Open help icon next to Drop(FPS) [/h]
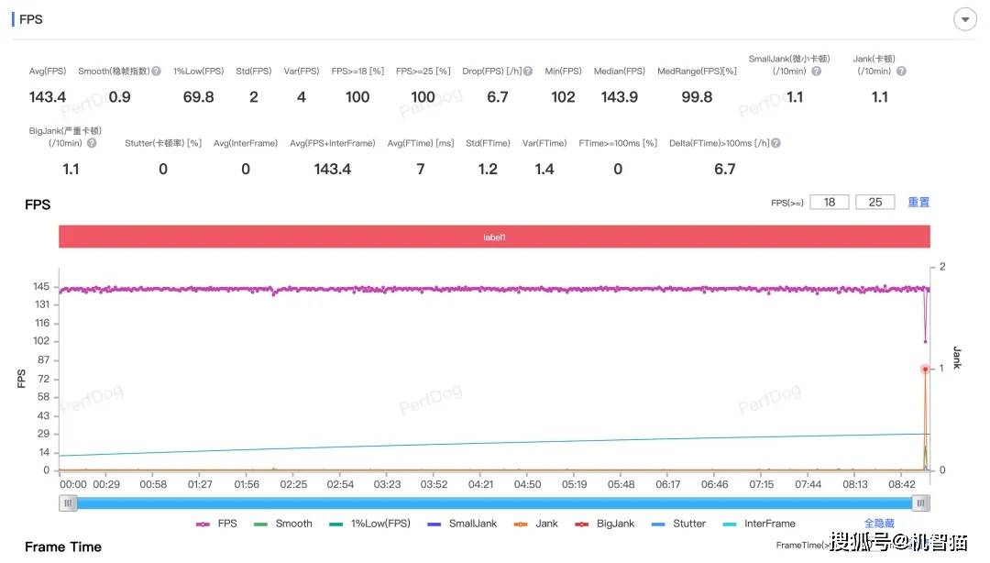 tap(528, 72)
